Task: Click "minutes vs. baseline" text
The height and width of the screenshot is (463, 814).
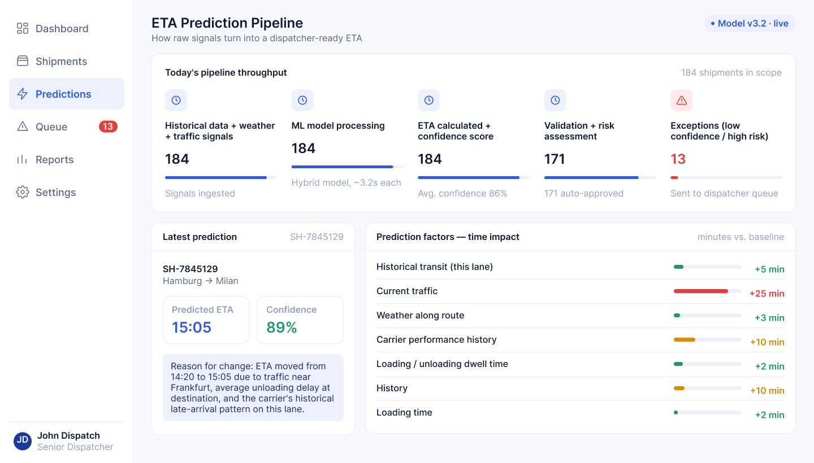Action: click(741, 237)
